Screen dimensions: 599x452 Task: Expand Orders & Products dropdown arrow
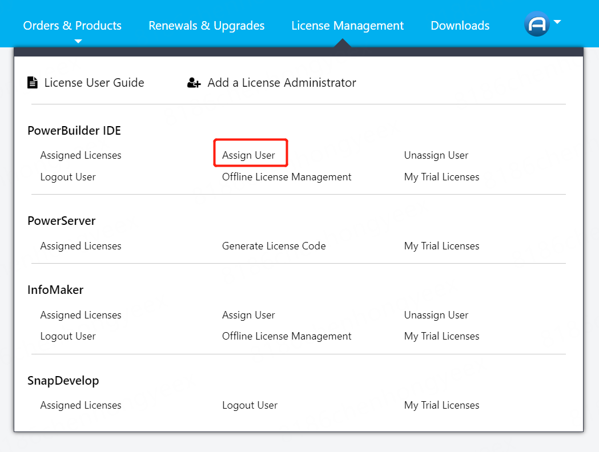78,41
